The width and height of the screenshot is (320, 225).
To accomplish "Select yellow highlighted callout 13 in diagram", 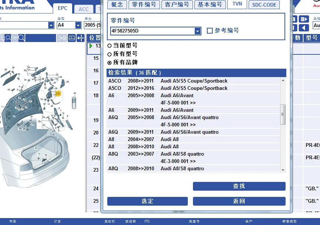I will 58,94.
